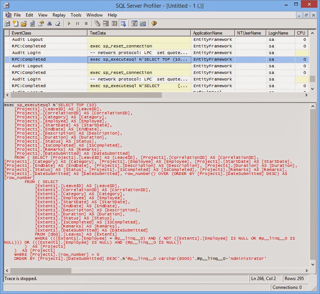Click the Pause trace button
320x294 pixels.
tap(78, 24)
